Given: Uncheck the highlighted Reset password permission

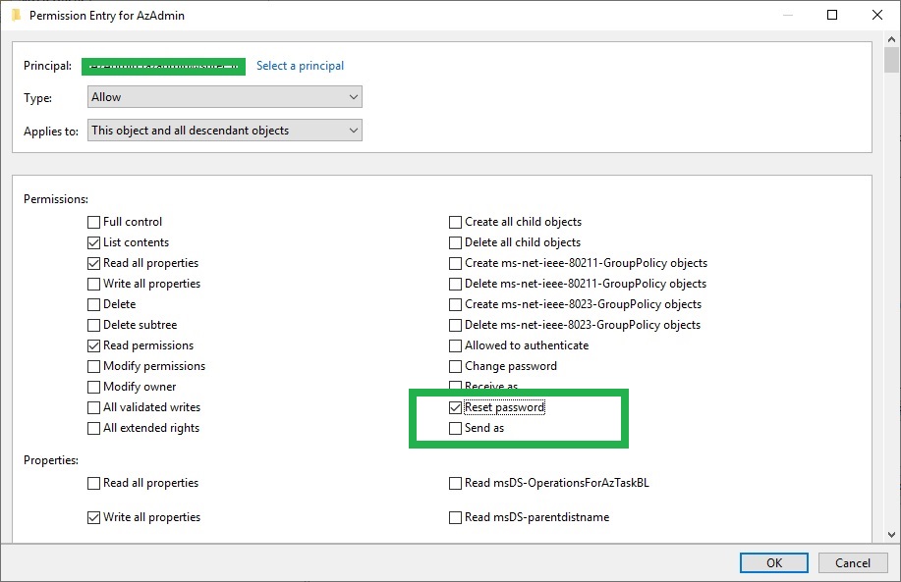Looking at the screenshot, I should tap(455, 406).
